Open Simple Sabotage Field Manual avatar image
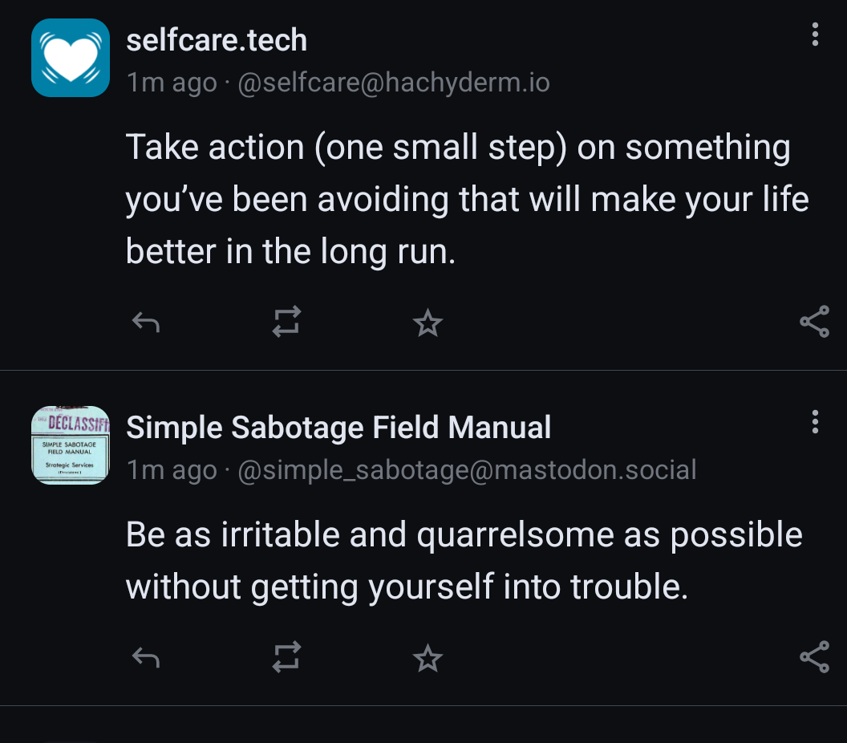The height and width of the screenshot is (743, 847). (x=71, y=445)
